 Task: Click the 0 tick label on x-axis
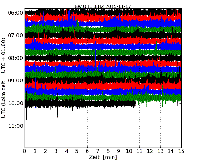(25, 151)
